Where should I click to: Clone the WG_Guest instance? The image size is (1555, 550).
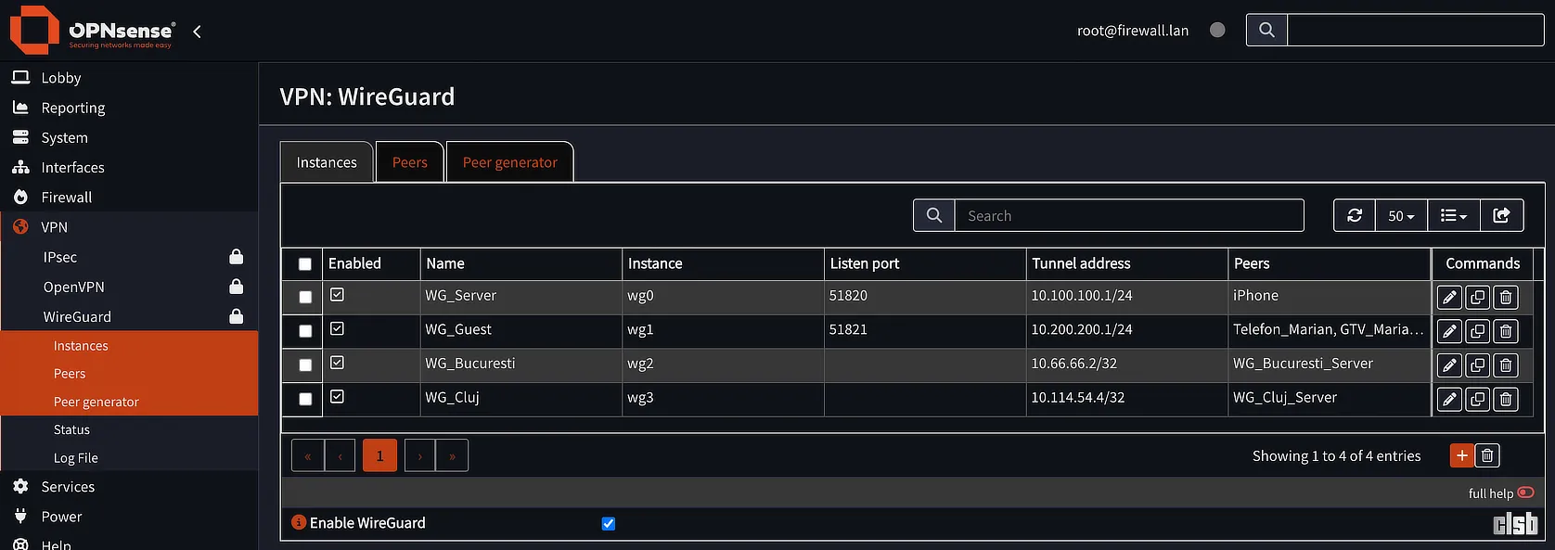pos(1477,331)
